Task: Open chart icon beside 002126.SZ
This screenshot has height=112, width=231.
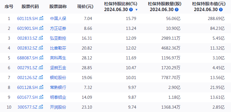Action: (41, 77)
